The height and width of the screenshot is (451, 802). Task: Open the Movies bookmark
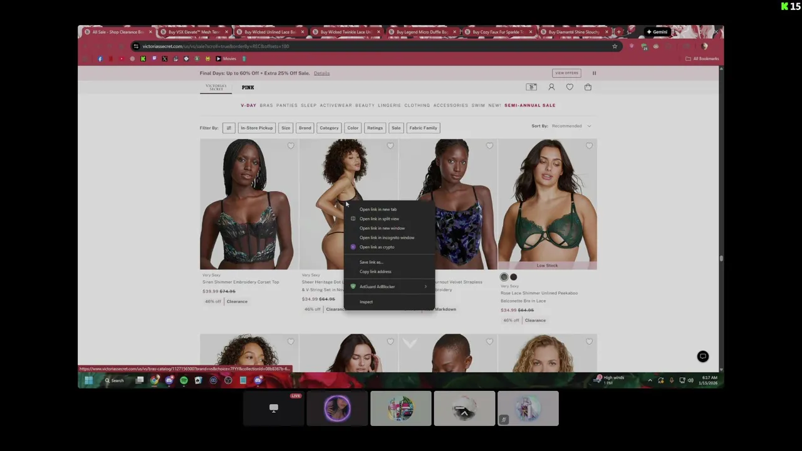(x=226, y=59)
